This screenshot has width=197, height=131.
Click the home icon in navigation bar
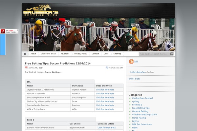(x=25, y=54)
